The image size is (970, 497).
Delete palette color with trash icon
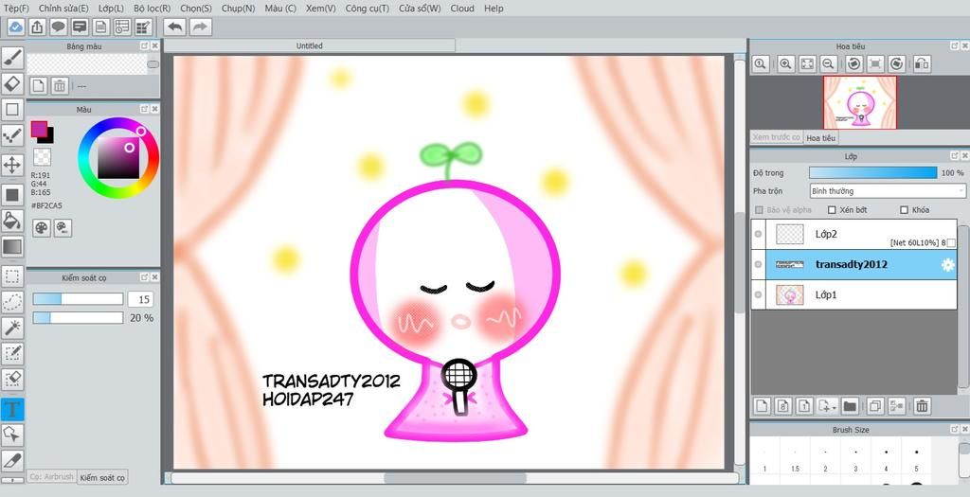pyautogui.click(x=60, y=86)
